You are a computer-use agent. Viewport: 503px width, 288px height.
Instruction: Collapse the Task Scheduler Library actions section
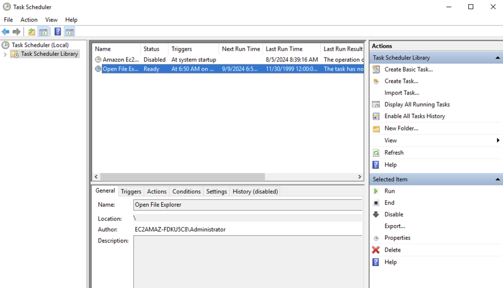(x=498, y=58)
